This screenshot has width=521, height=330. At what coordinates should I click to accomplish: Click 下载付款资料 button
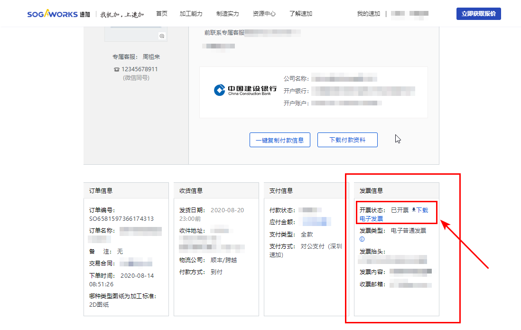tap(347, 140)
